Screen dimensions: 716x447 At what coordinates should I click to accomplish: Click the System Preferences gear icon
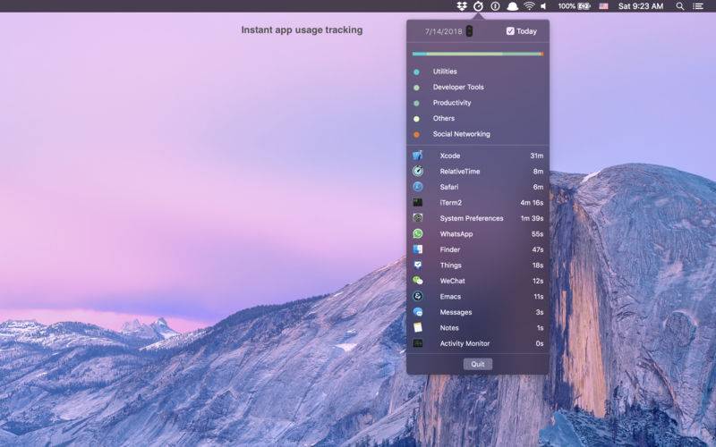click(417, 218)
